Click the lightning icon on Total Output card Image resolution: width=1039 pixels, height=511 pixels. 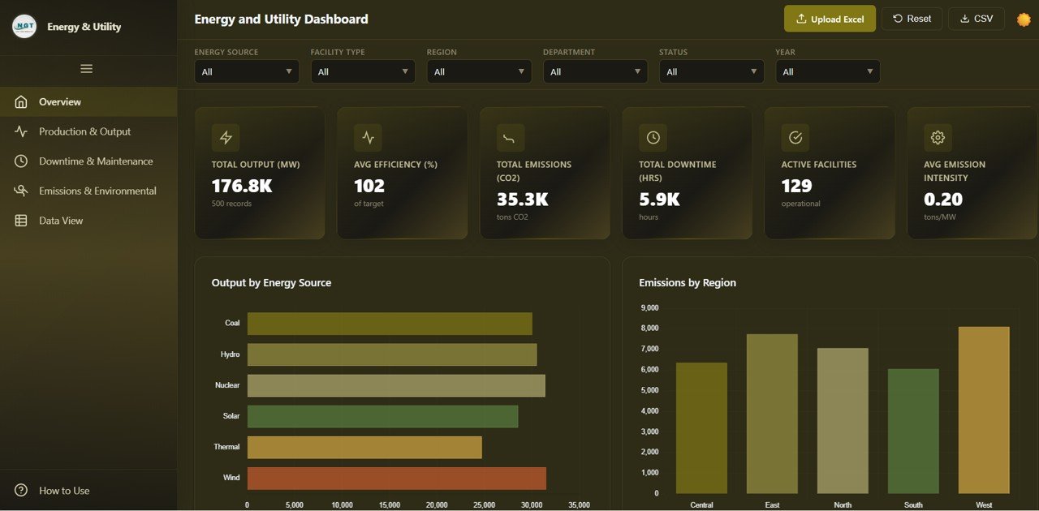(x=225, y=137)
